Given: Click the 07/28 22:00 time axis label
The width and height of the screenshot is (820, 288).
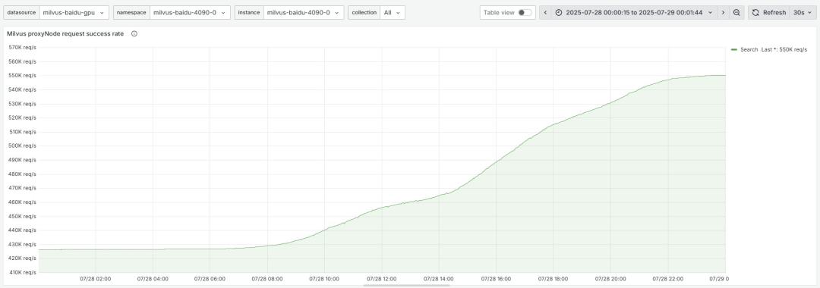Looking at the screenshot, I should coord(668,279).
